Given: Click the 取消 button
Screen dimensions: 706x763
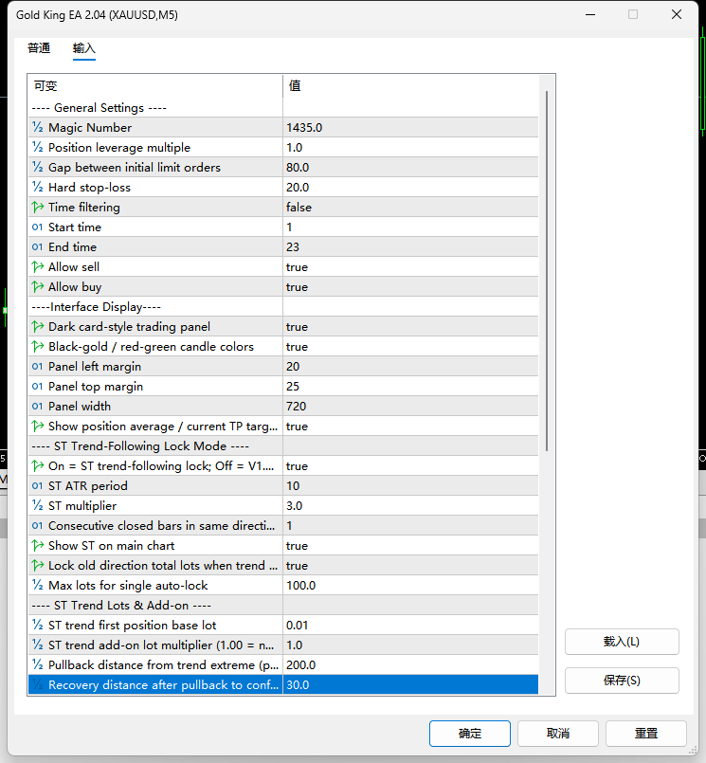Looking at the screenshot, I should [557, 734].
